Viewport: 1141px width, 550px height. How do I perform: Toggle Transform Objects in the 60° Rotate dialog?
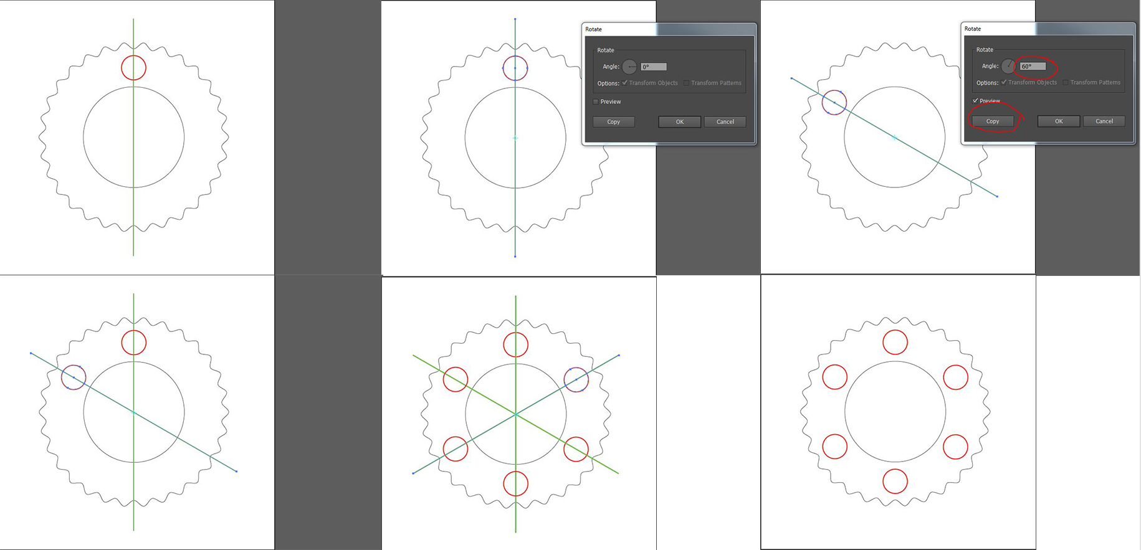[x=1004, y=82]
